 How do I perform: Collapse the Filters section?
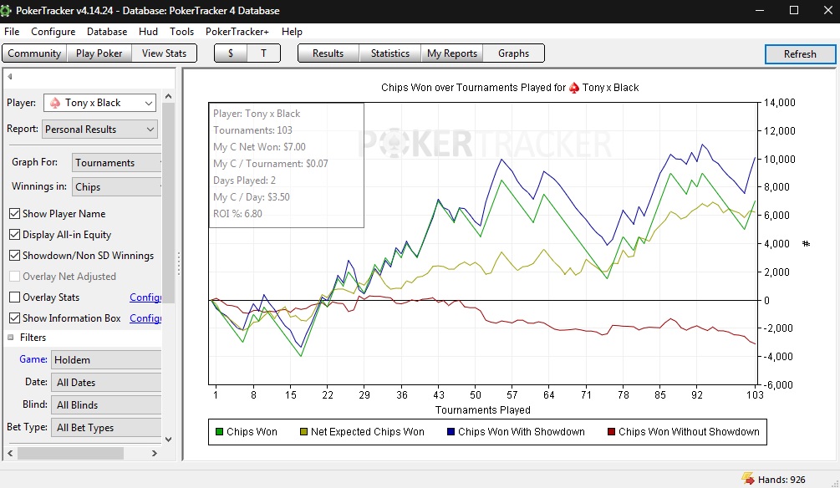coord(11,338)
